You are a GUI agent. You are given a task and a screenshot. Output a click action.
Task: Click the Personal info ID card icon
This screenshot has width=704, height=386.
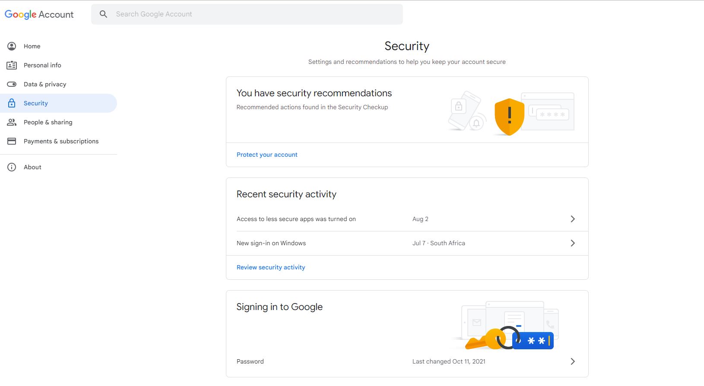[x=12, y=65]
